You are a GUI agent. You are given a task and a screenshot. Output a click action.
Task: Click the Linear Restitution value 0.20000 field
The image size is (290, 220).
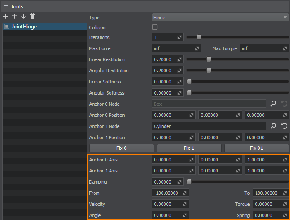[x=168, y=59]
